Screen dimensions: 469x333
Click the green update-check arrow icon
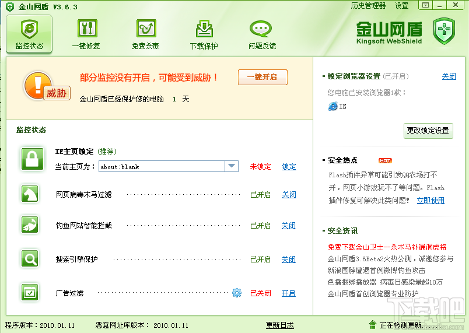click(x=372, y=325)
